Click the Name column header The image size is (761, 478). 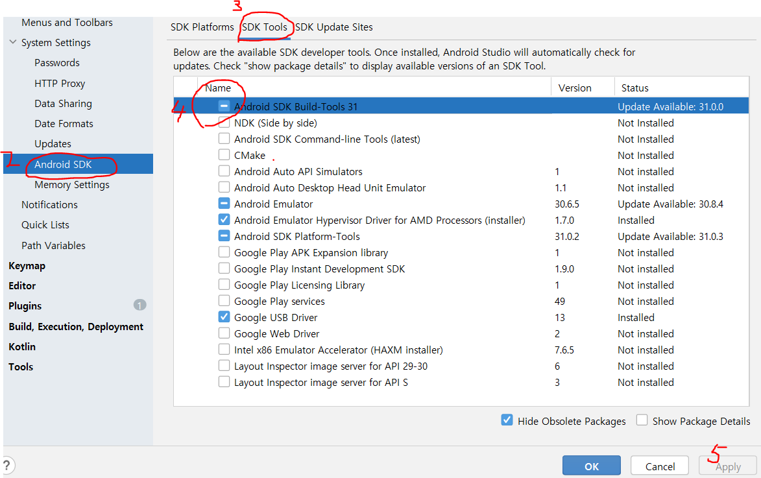pos(217,88)
